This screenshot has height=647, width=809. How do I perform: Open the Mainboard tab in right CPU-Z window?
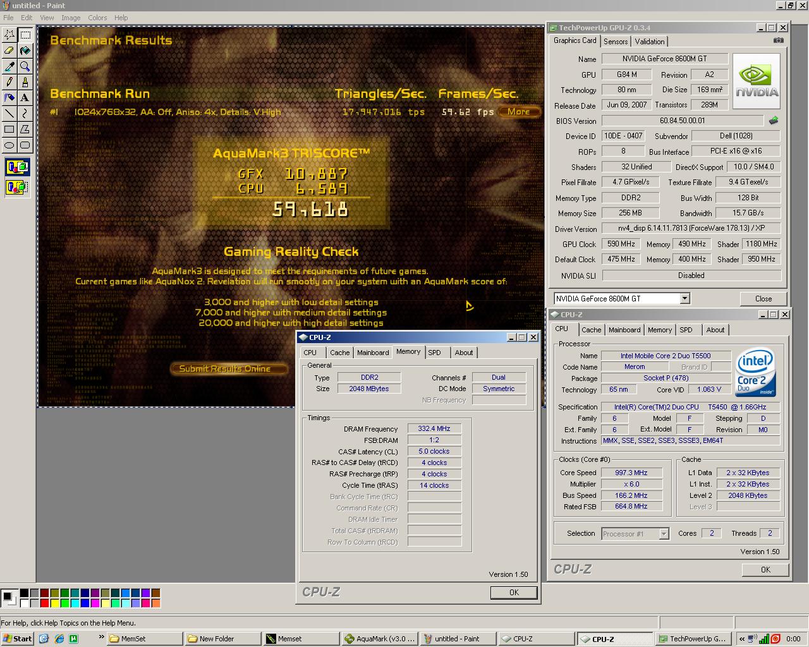pyautogui.click(x=624, y=330)
